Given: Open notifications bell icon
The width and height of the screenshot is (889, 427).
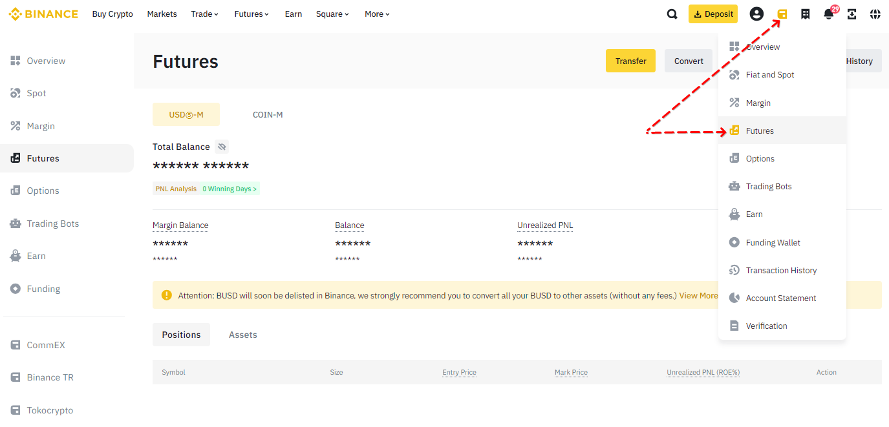Looking at the screenshot, I should [x=829, y=14].
